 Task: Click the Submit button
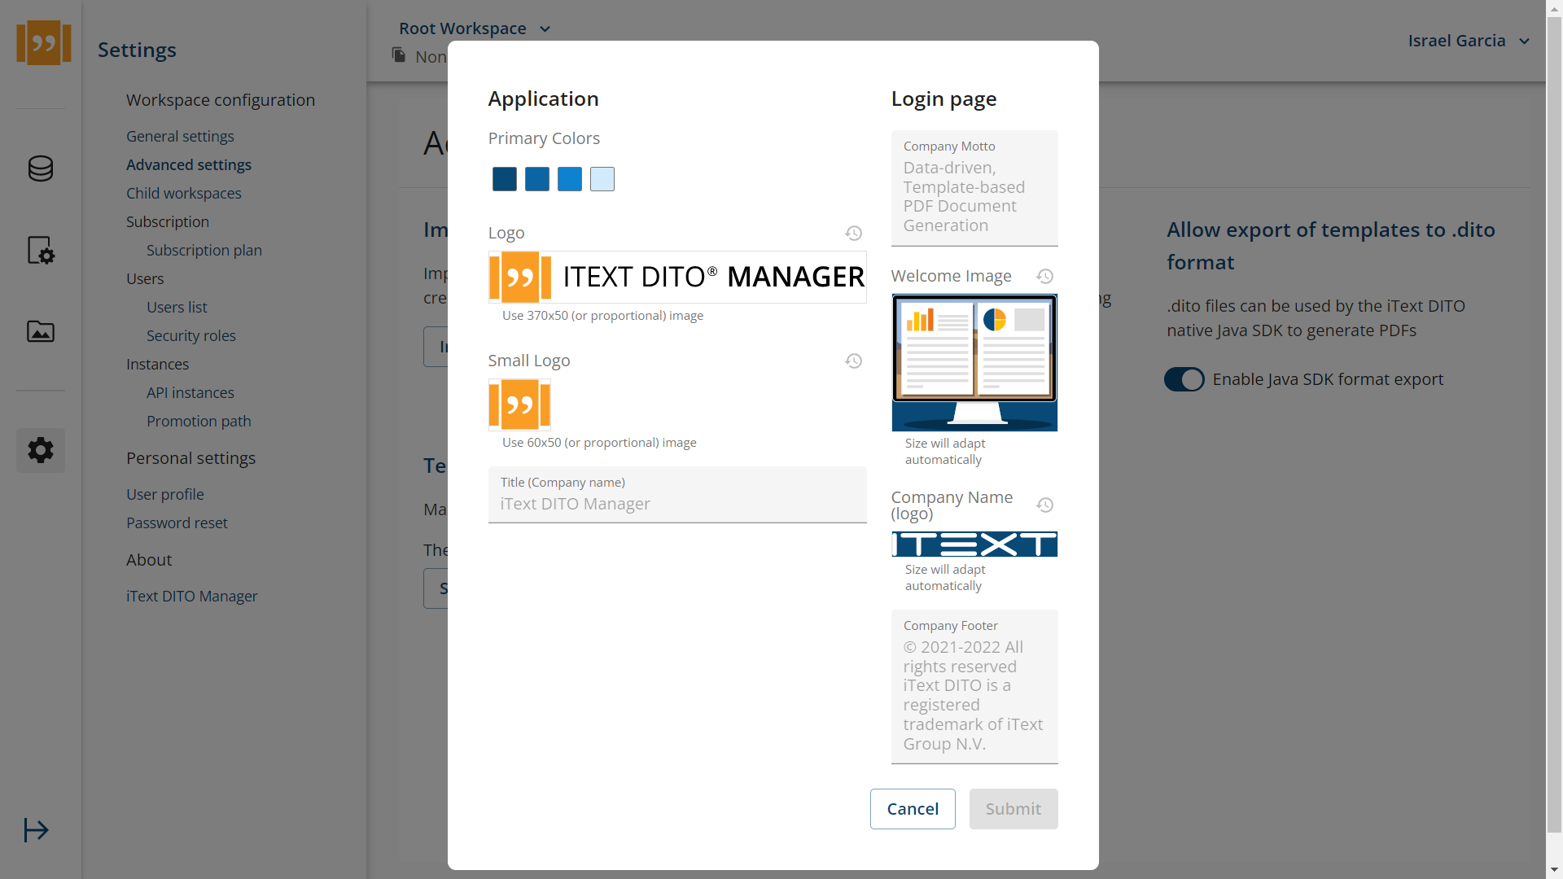(x=1013, y=808)
